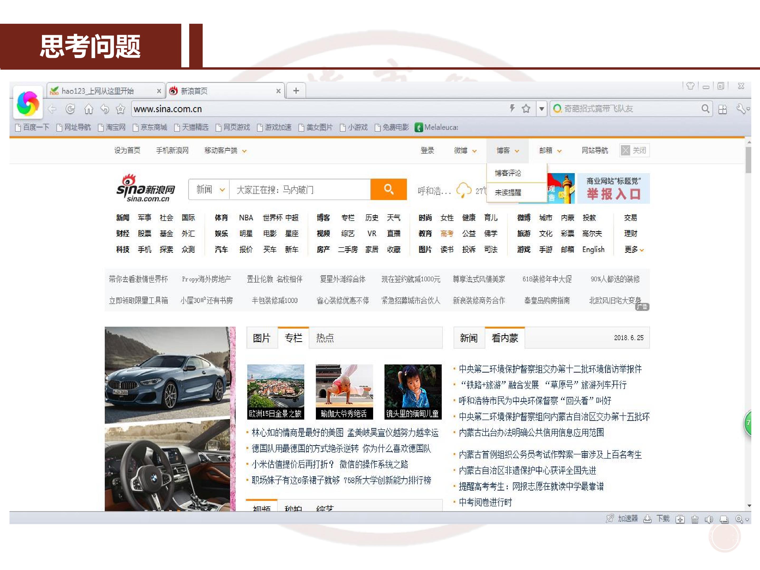Open the wrench tools menu icon
This screenshot has height=570, width=760.
tap(742, 109)
